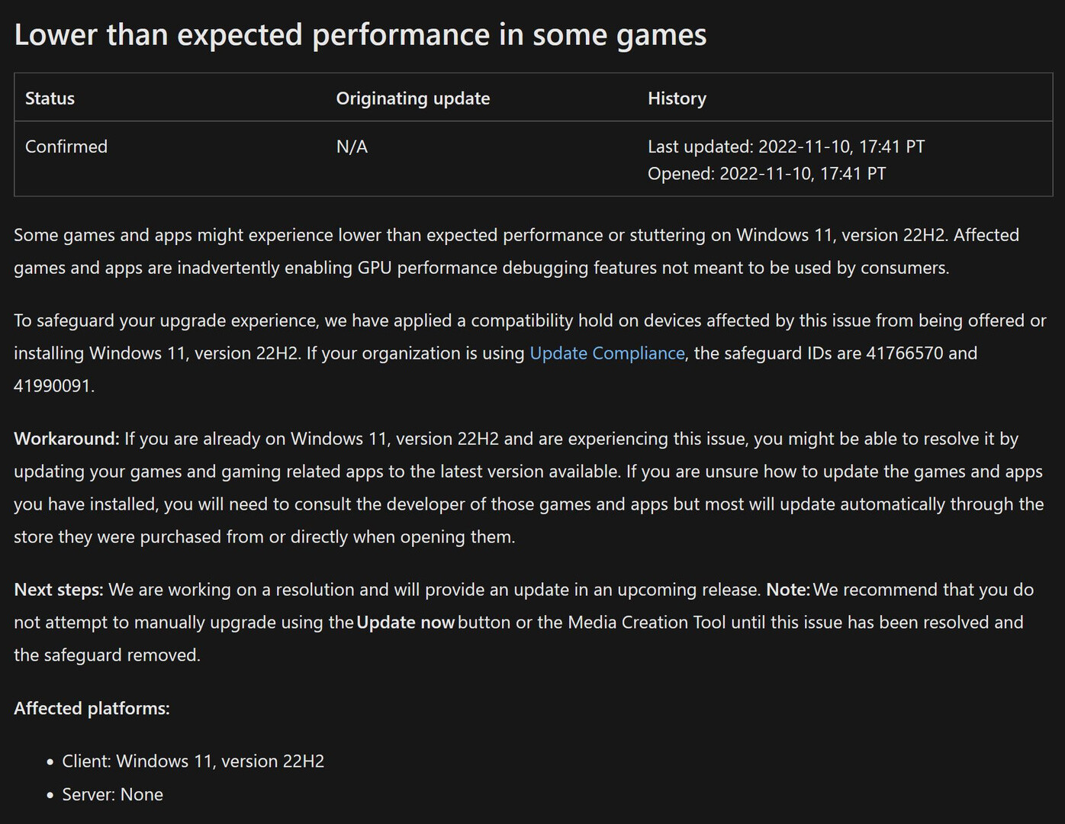Click the Affected platforms heading
The width and height of the screenshot is (1065, 824).
92,708
